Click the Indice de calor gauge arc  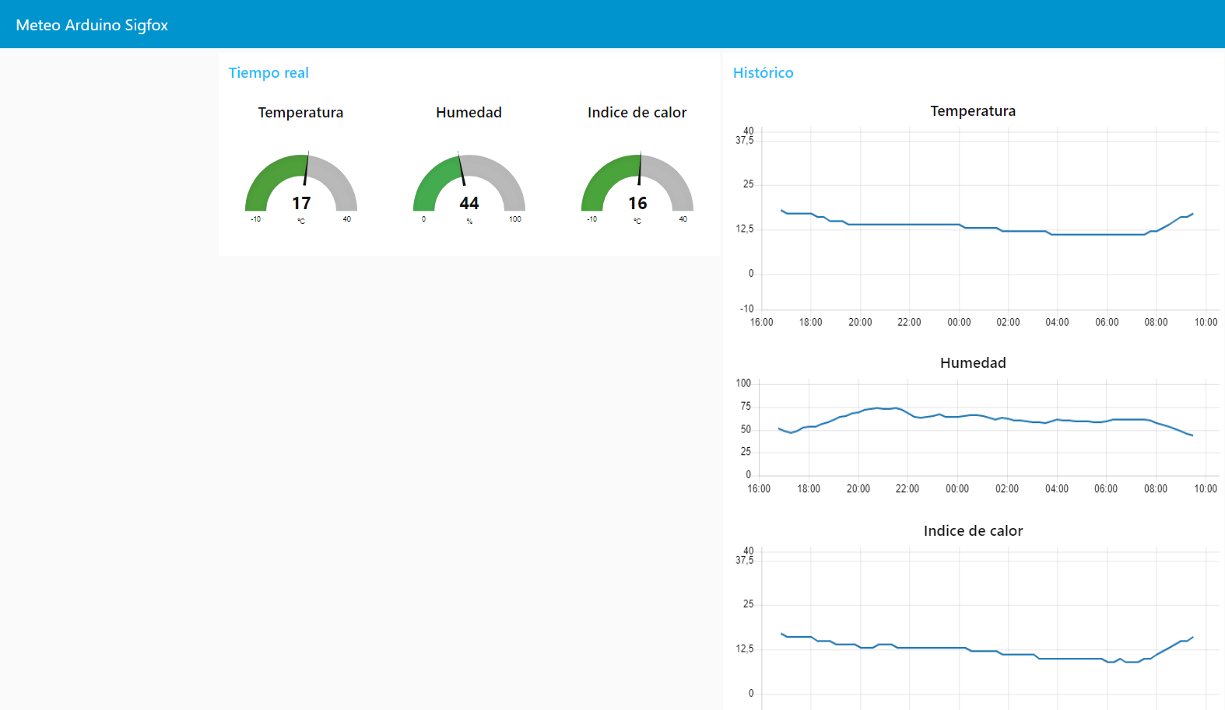(601, 175)
